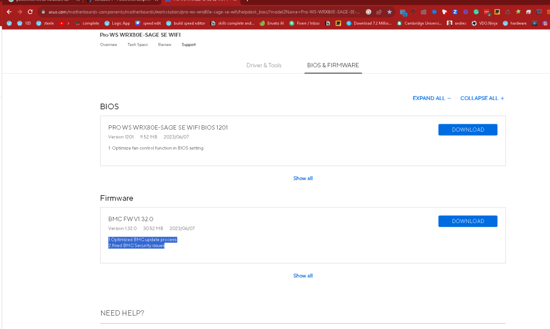
Task: Open the recycle arrows extension icon
Action: coord(508,12)
